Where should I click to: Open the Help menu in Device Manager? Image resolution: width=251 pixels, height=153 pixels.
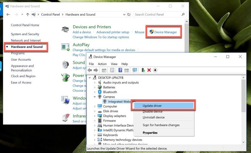coord(125,64)
